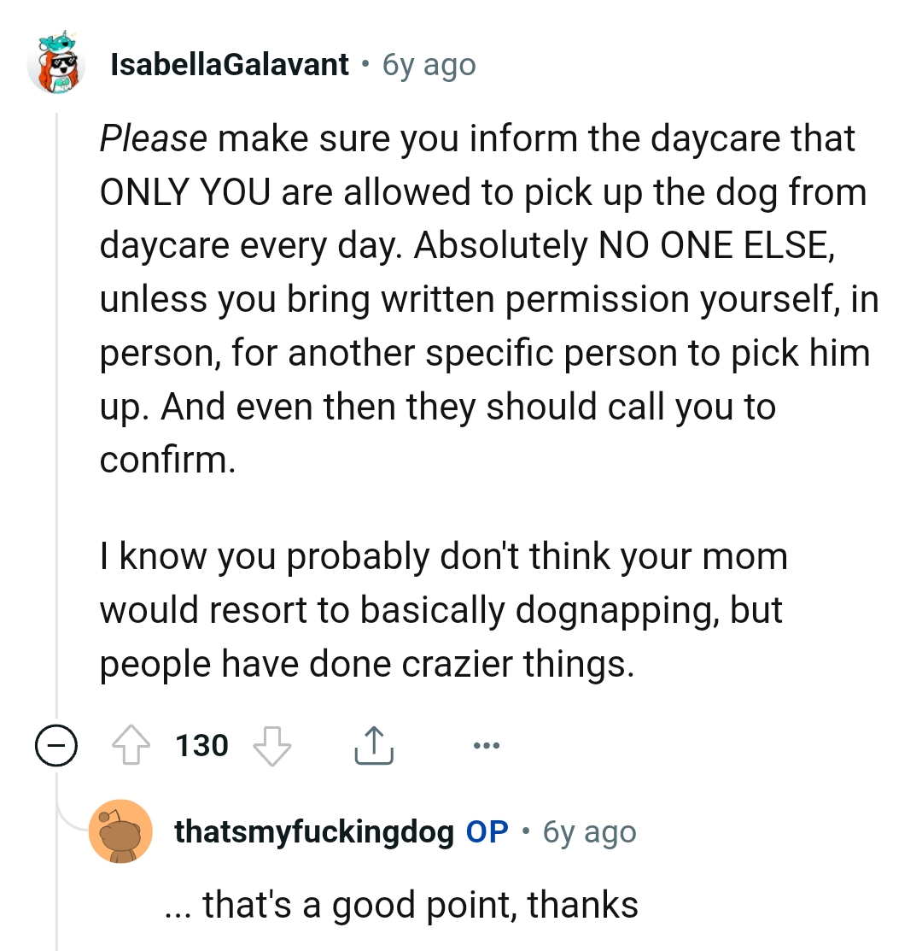
Task: Click the 6y ago timestamp
Action: click(x=427, y=65)
